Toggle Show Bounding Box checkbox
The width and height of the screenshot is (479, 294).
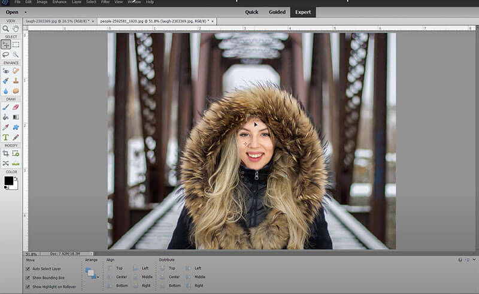28,278
